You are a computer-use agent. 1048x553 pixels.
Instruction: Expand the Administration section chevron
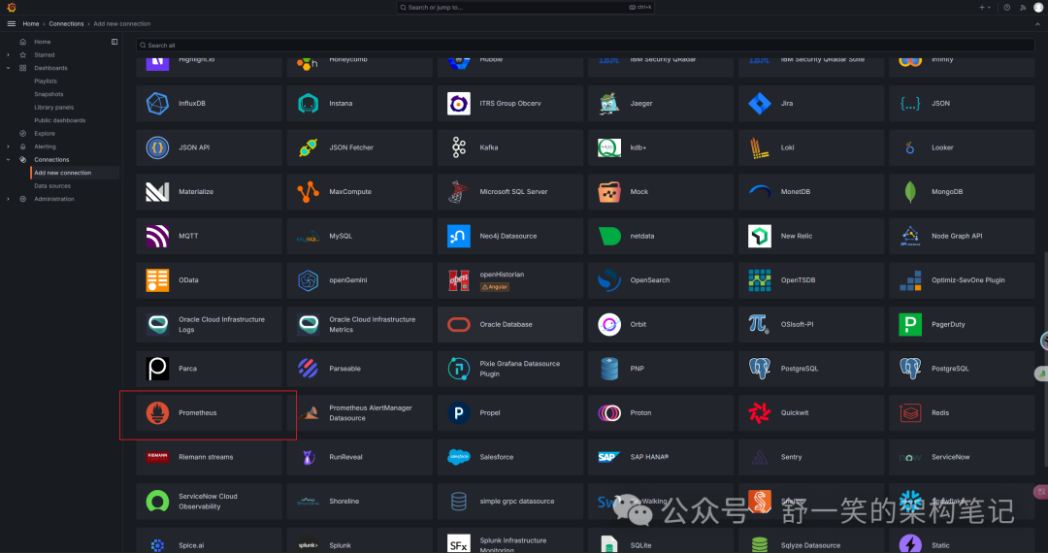pyautogui.click(x=8, y=199)
